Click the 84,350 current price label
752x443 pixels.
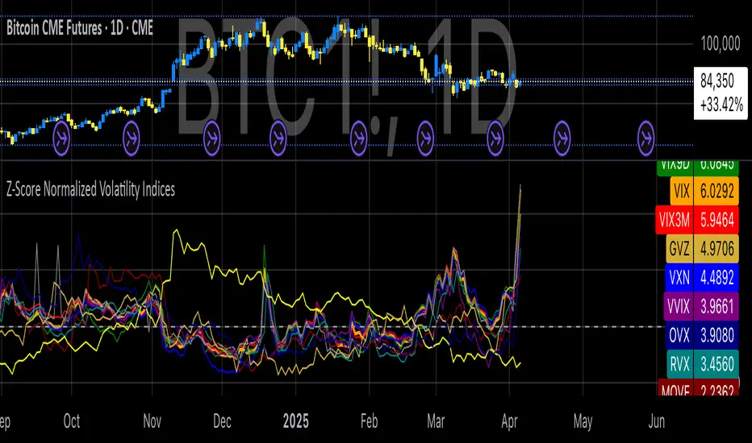click(x=721, y=93)
